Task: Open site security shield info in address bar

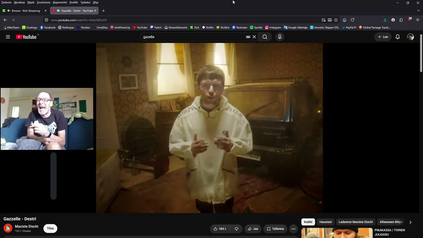Action: pos(46,20)
